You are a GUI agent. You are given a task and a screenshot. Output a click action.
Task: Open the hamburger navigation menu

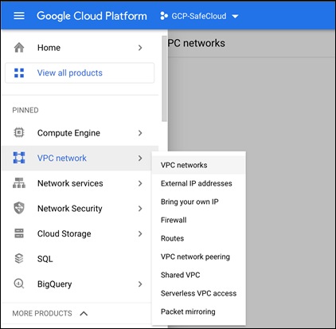pyautogui.click(x=19, y=16)
